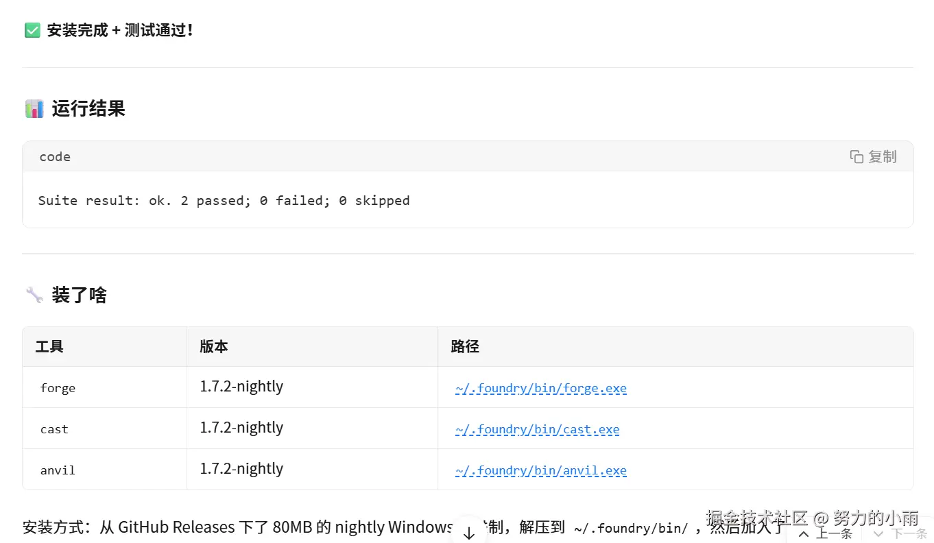Open the ~/.foundry/bin/forge.exe path link
This screenshot has width=934, height=543.
[x=540, y=388]
